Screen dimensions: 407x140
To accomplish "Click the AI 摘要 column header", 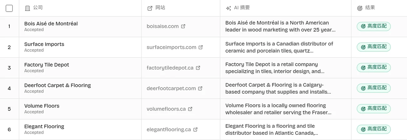I will 242,8.
